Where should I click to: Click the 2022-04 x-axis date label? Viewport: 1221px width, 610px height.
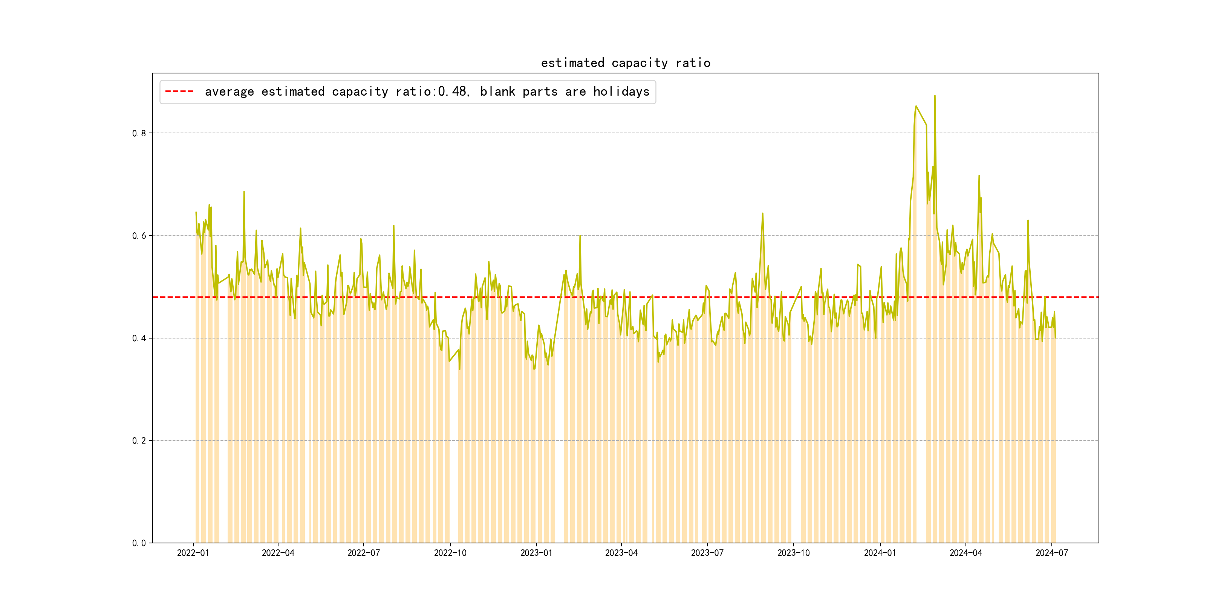[x=278, y=553]
